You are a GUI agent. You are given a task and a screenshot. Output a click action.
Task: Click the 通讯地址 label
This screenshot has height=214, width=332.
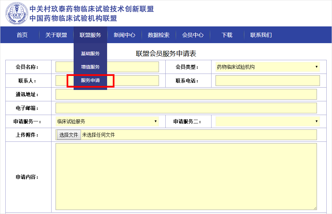(27, 95)
